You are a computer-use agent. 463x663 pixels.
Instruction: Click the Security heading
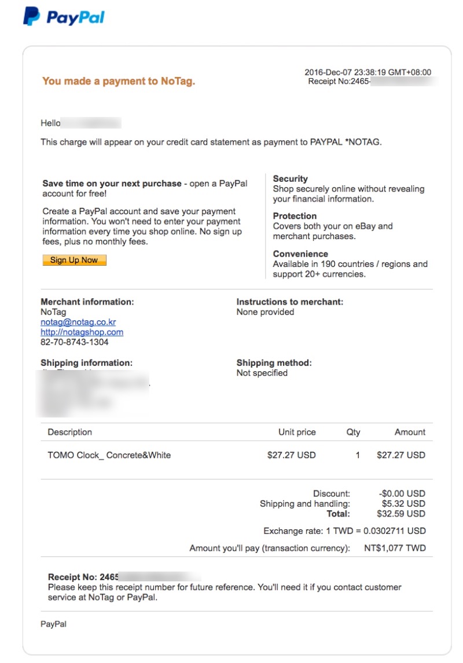(x=290, y=179)
